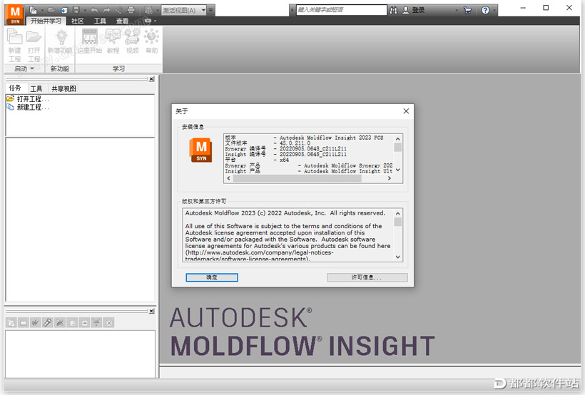The image size is (585, 395).
Task: Click the install info scroll down arrow
Action: [x=397, y=170]
